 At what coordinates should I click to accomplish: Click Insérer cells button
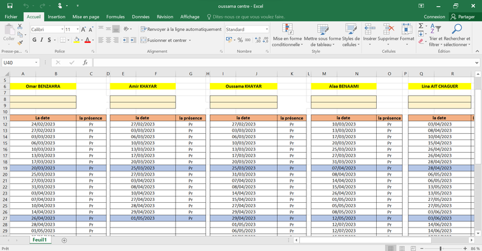coord(370,35)
